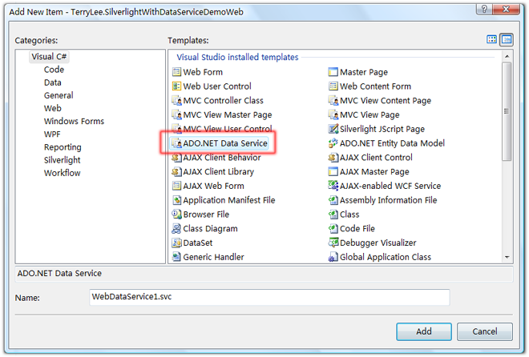Switch templates to large icons view
Viewport: 529px width, 357px height.
(492, 39)
